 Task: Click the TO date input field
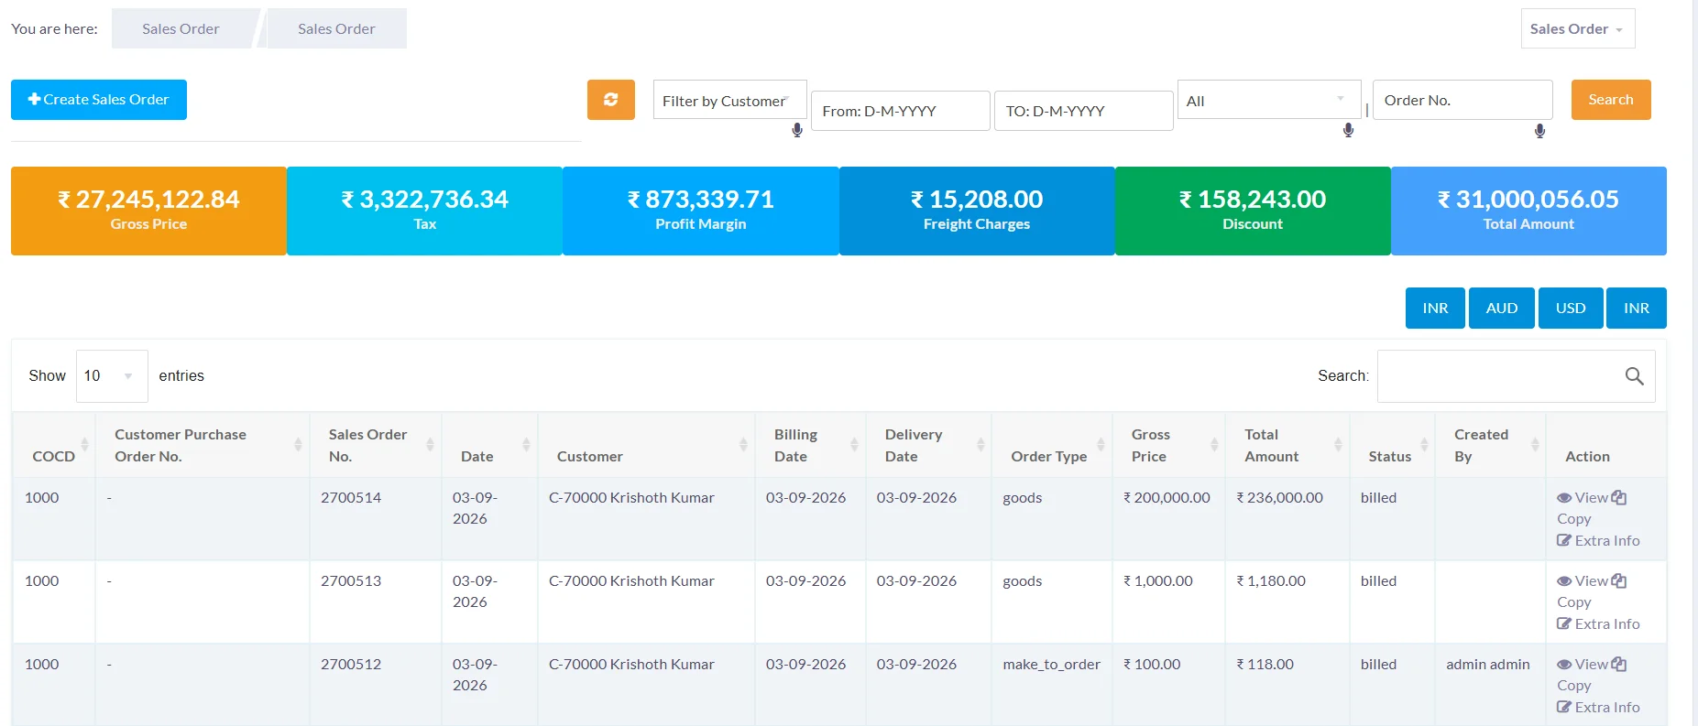[1083, 111]
